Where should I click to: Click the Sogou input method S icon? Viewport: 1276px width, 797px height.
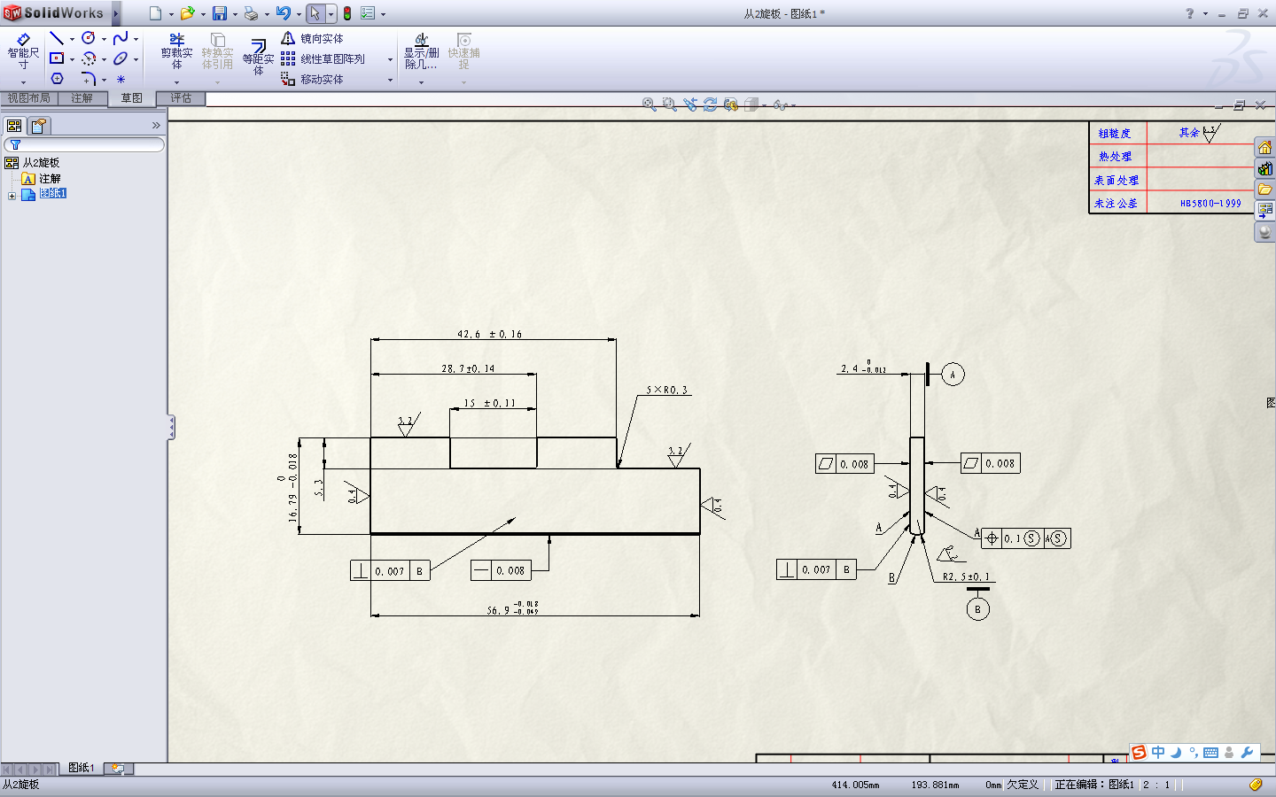point(1140,752)
